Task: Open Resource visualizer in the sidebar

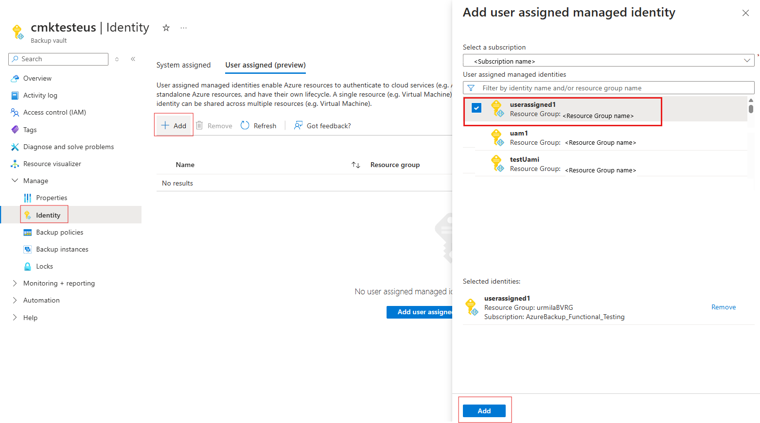Action: [52, 164]
